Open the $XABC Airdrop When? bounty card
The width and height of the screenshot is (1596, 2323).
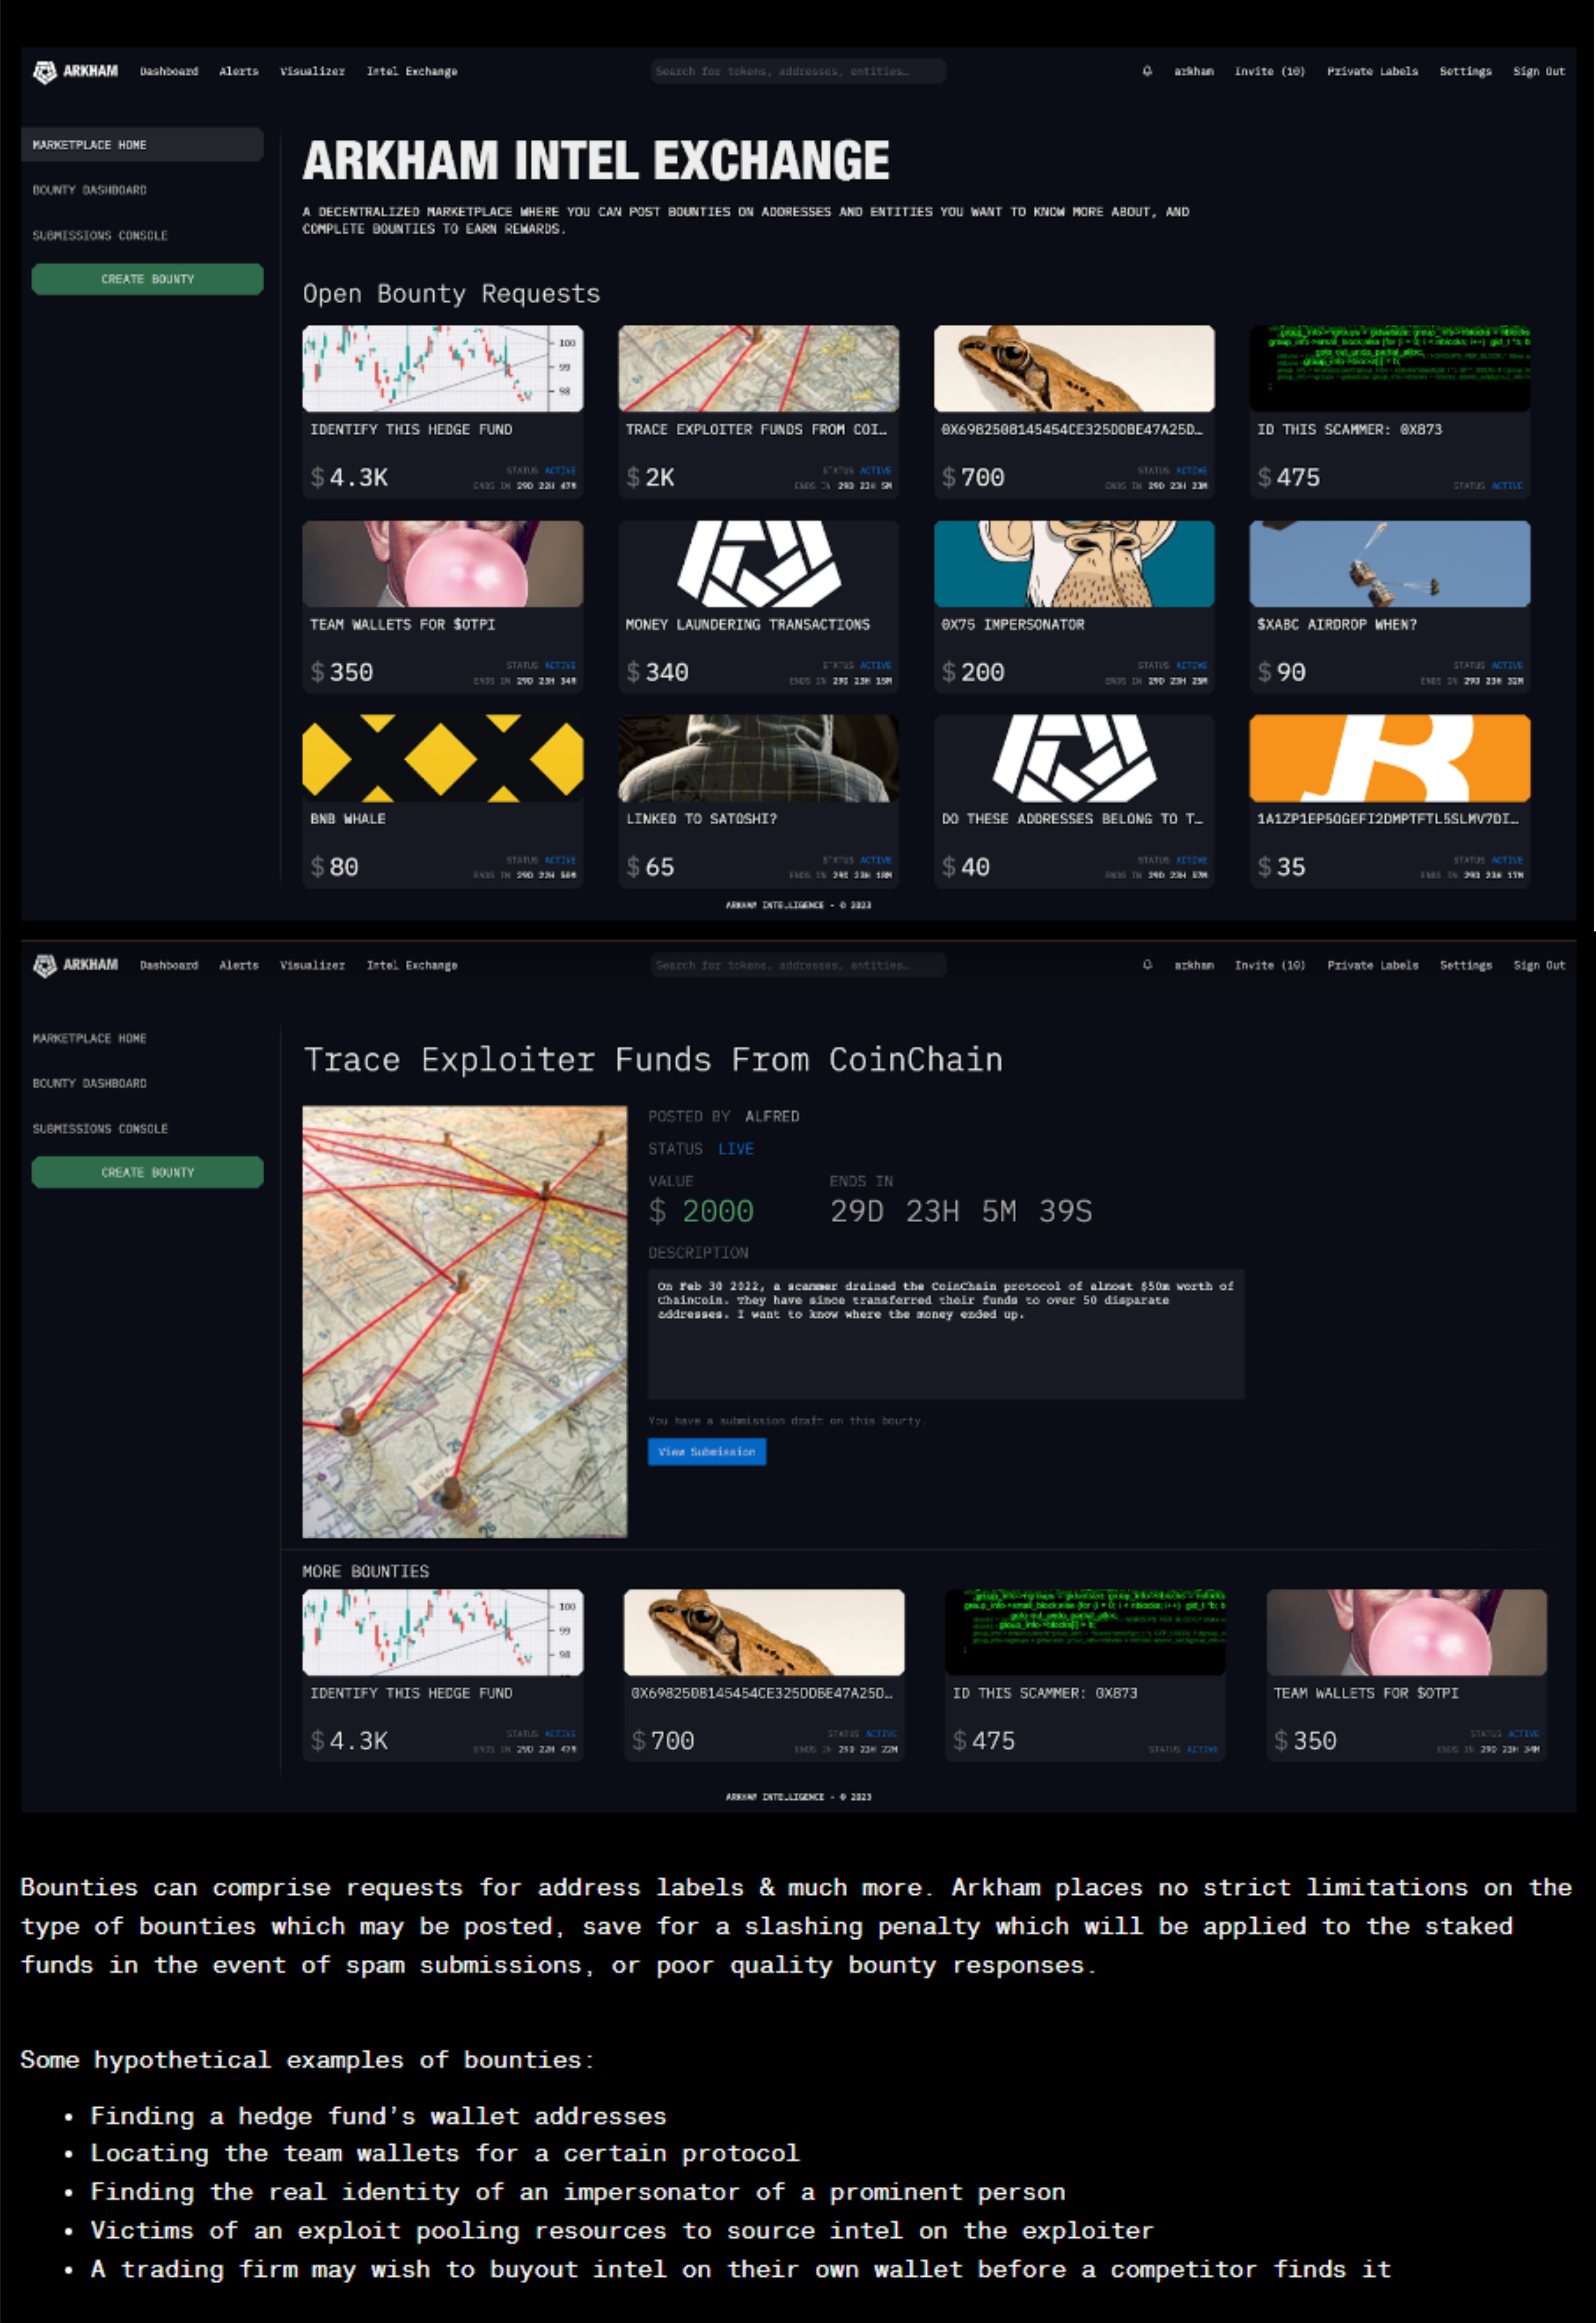(1390, 606)
